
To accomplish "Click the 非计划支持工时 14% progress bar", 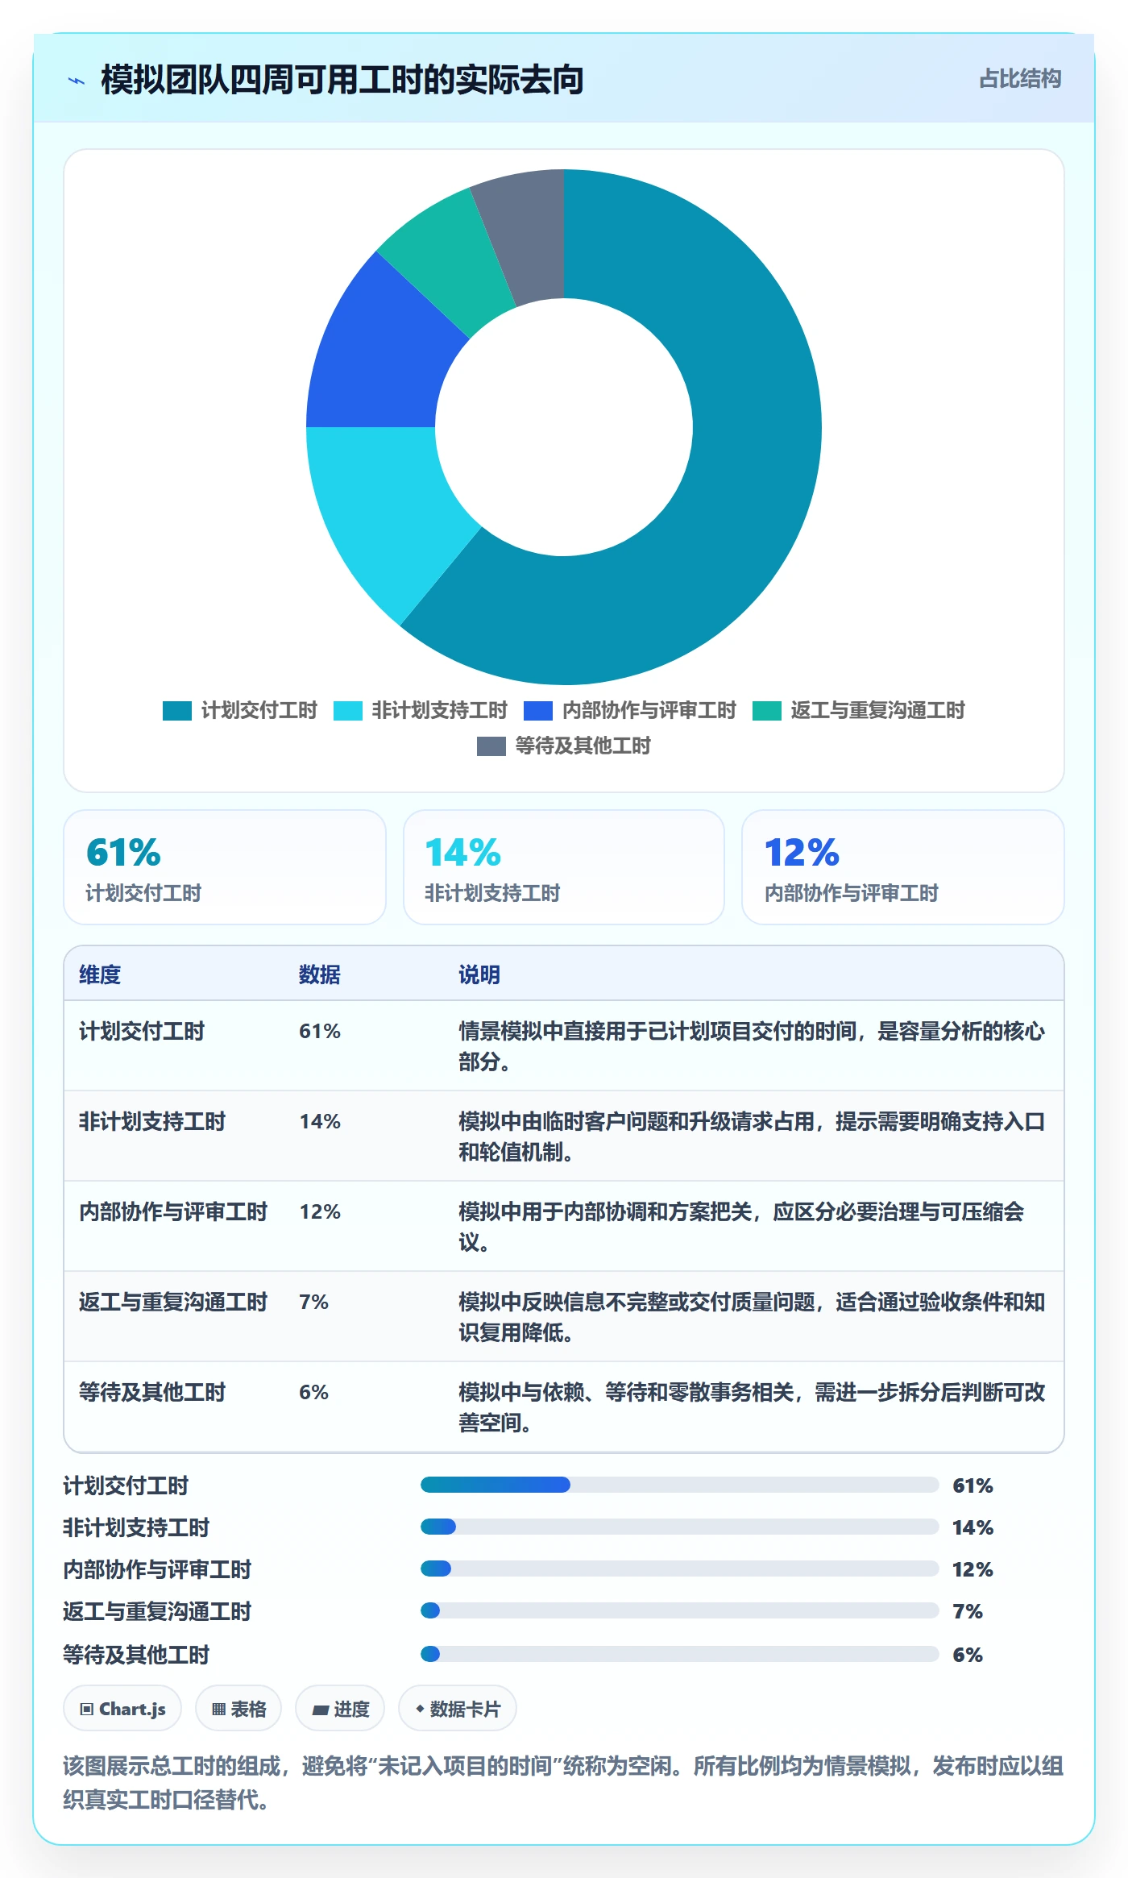I will click(680, 1527).
